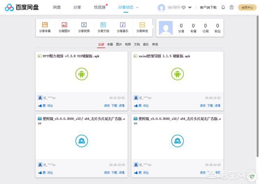Open the 找资源 menu
Viewport: 259px width, 184px height.
pos(100,7)
